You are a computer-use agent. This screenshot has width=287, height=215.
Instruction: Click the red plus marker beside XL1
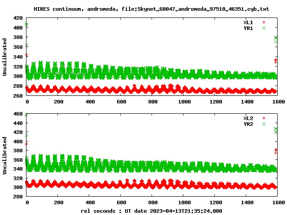[x=264, y=22]
